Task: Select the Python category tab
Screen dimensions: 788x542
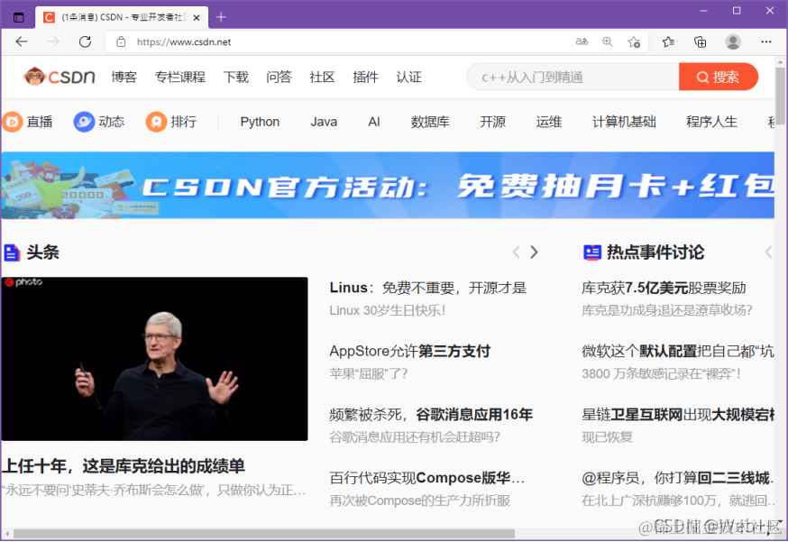Action: 260,122
